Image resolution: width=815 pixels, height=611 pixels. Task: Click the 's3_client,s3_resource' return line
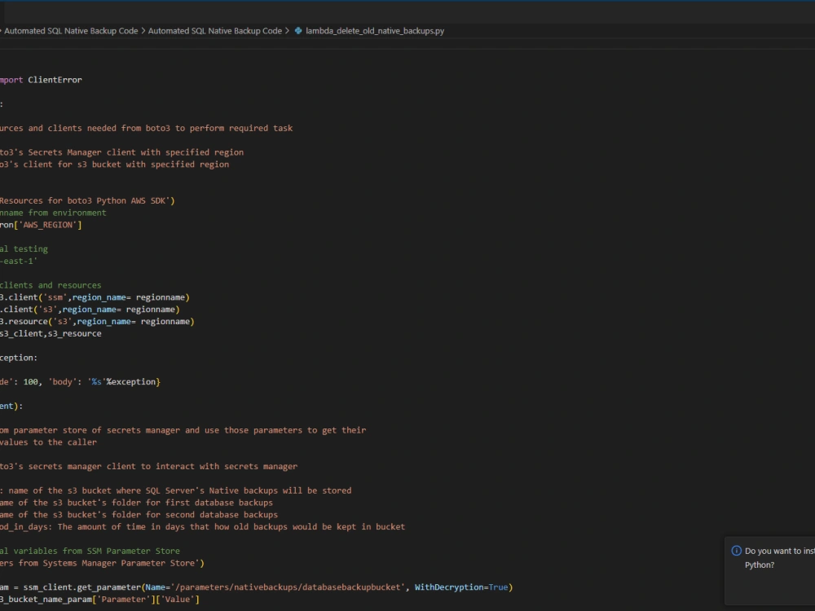click(x=51, y=333)
